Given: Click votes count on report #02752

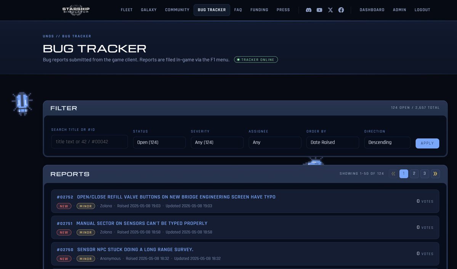Looking at the screenshot, I should [425, 201].
